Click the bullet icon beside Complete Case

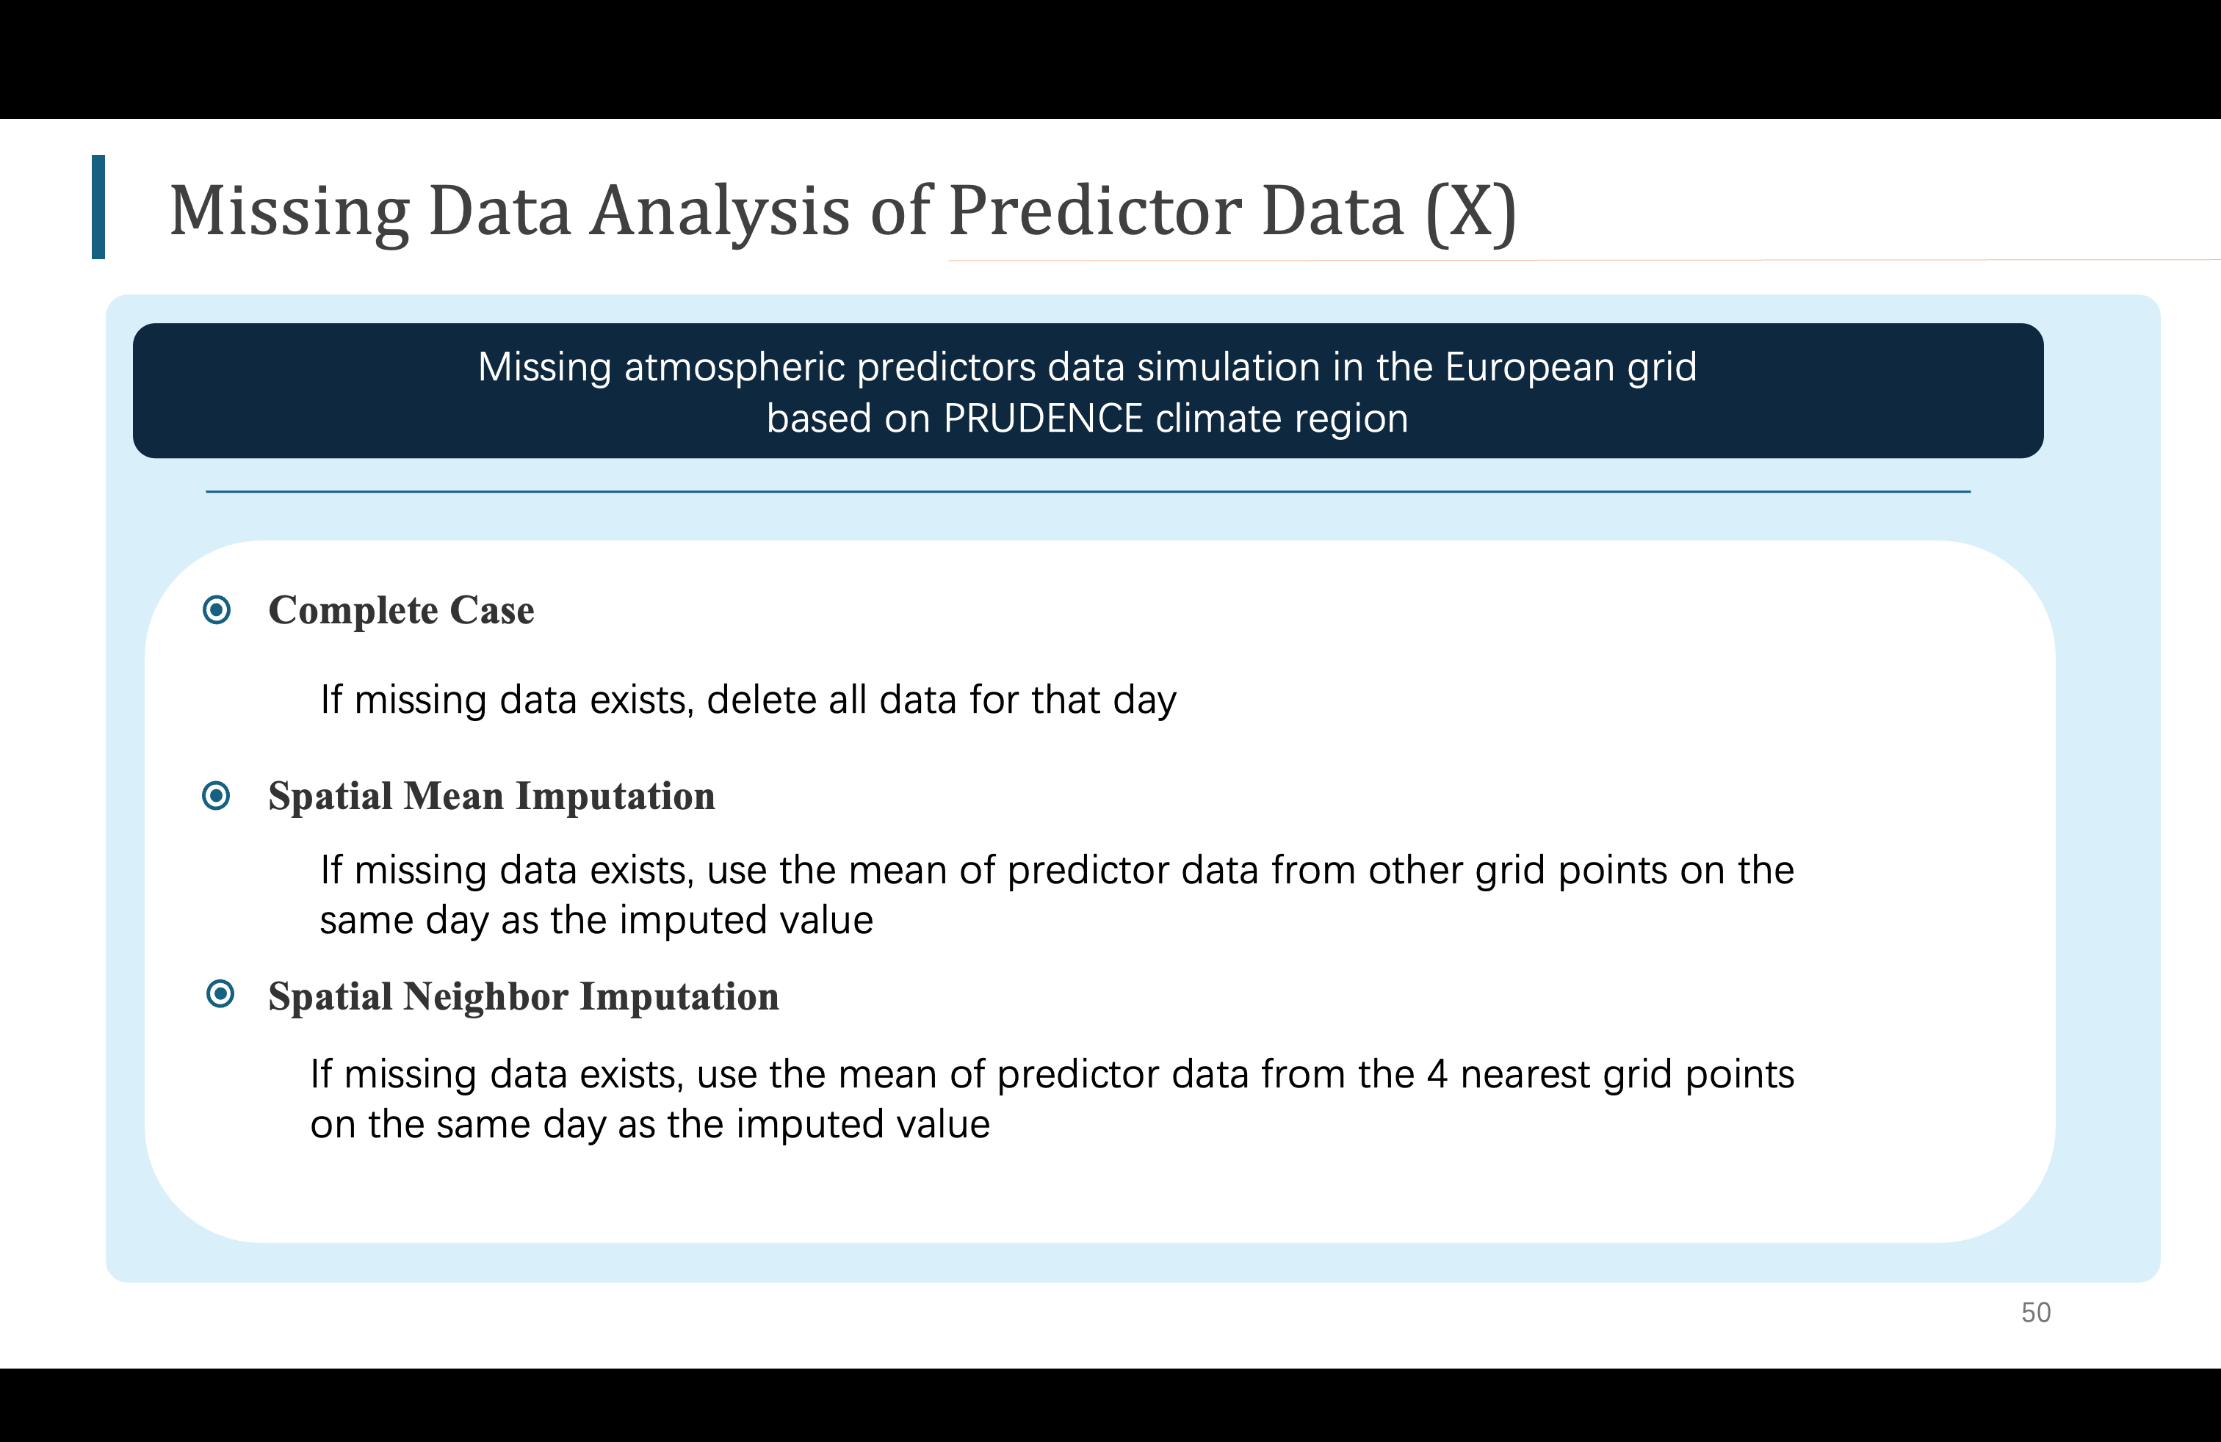[x=217, y=611]
